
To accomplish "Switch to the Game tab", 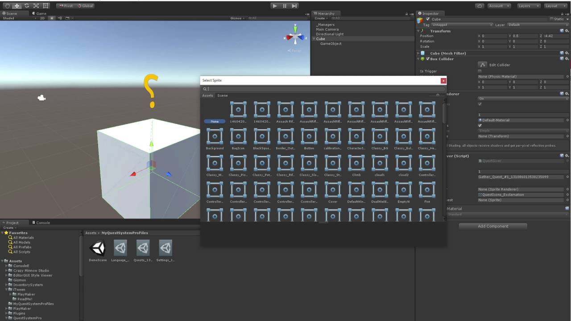I will 39,13.
